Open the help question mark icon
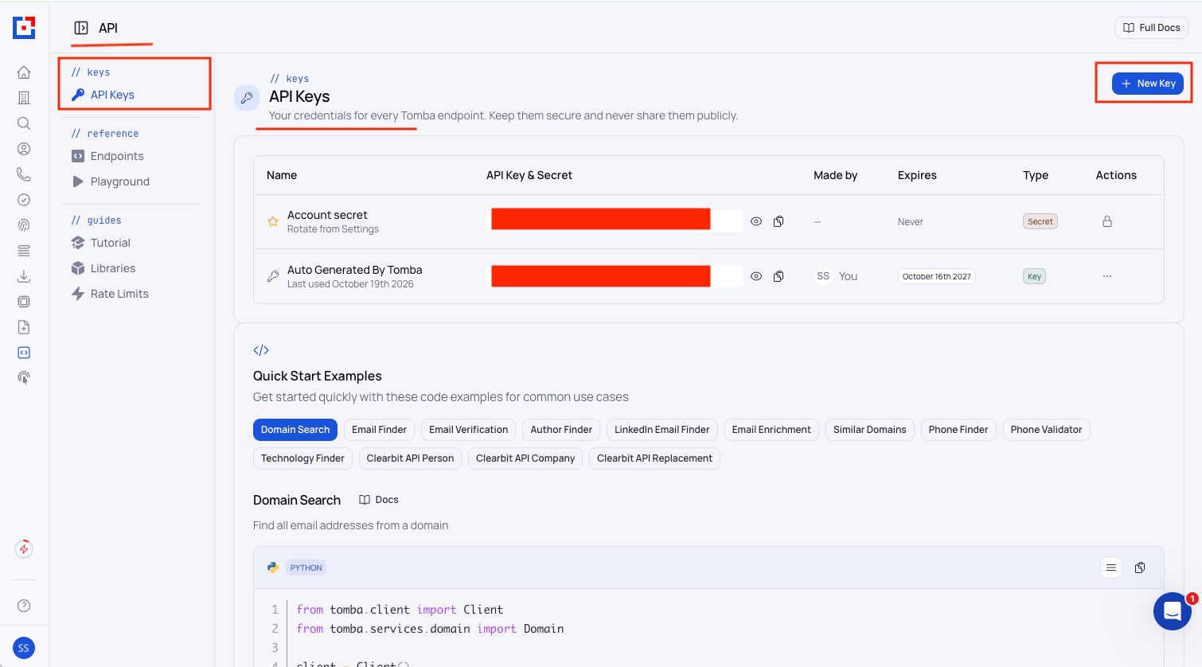 [24, 606]
